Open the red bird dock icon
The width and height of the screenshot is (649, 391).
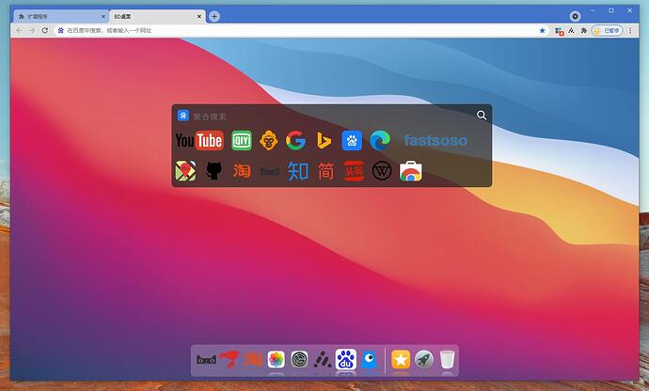coord(230,359)
